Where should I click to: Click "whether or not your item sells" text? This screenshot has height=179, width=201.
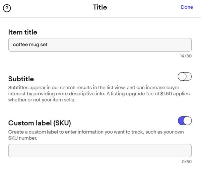[x=42, y=100]
